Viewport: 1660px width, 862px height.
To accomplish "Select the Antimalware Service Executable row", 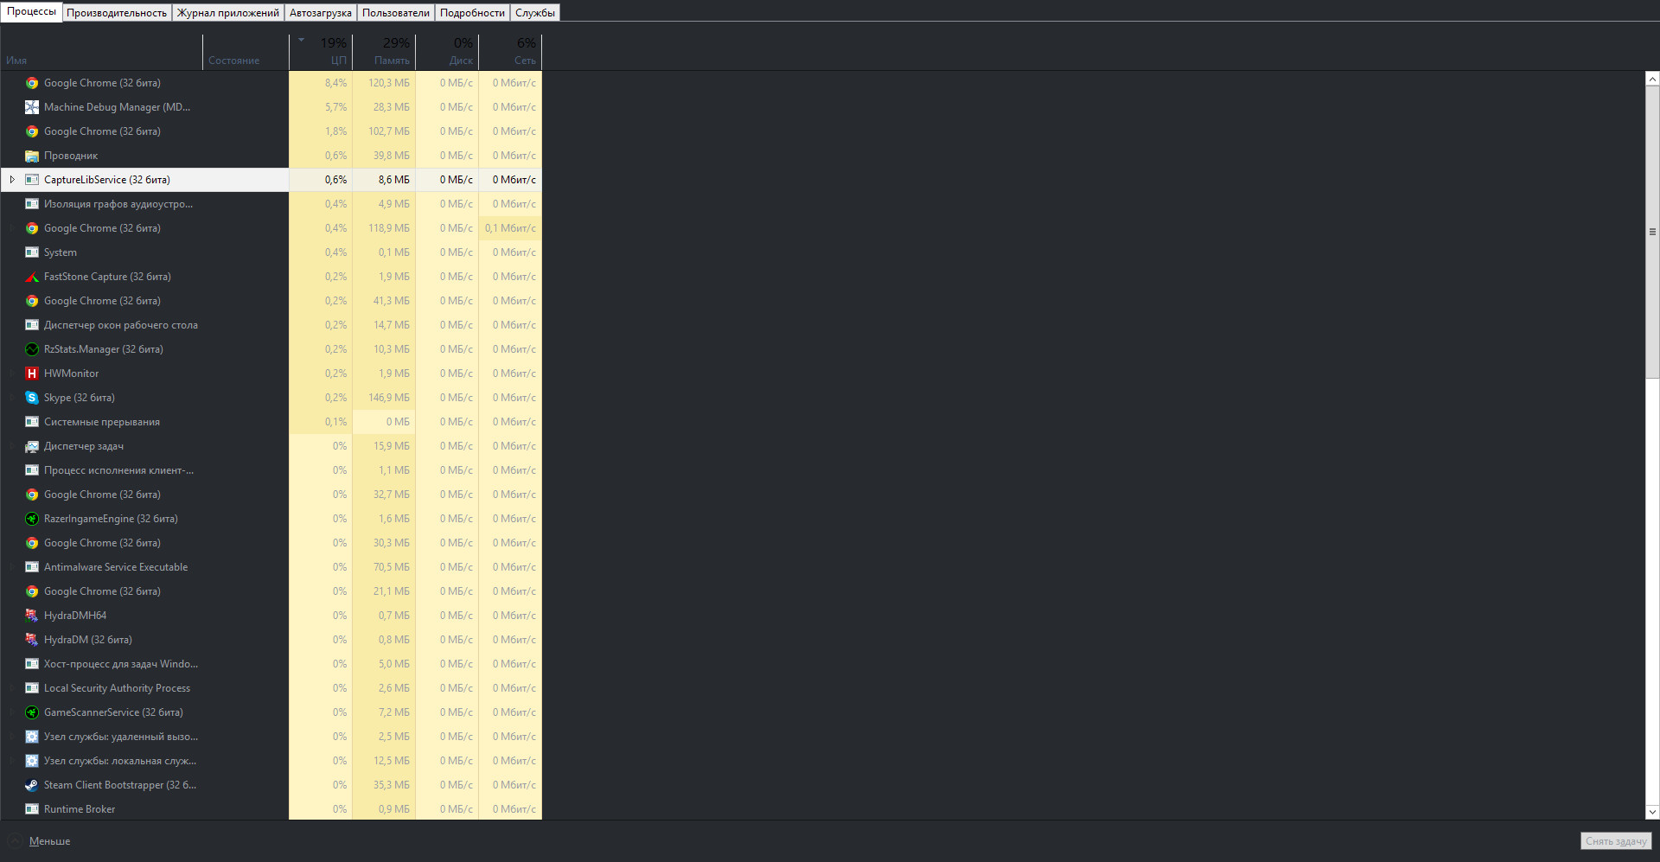I will point(116,567).
